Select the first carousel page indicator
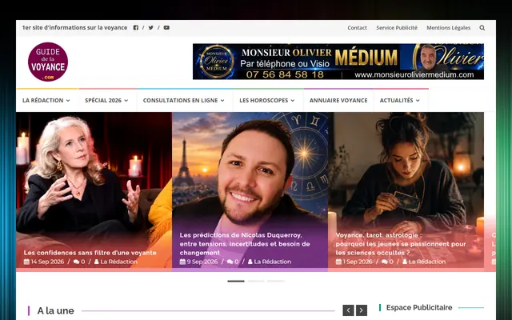Image resolution: width=512 pixels, height=320 pixels. coord(236,281)
